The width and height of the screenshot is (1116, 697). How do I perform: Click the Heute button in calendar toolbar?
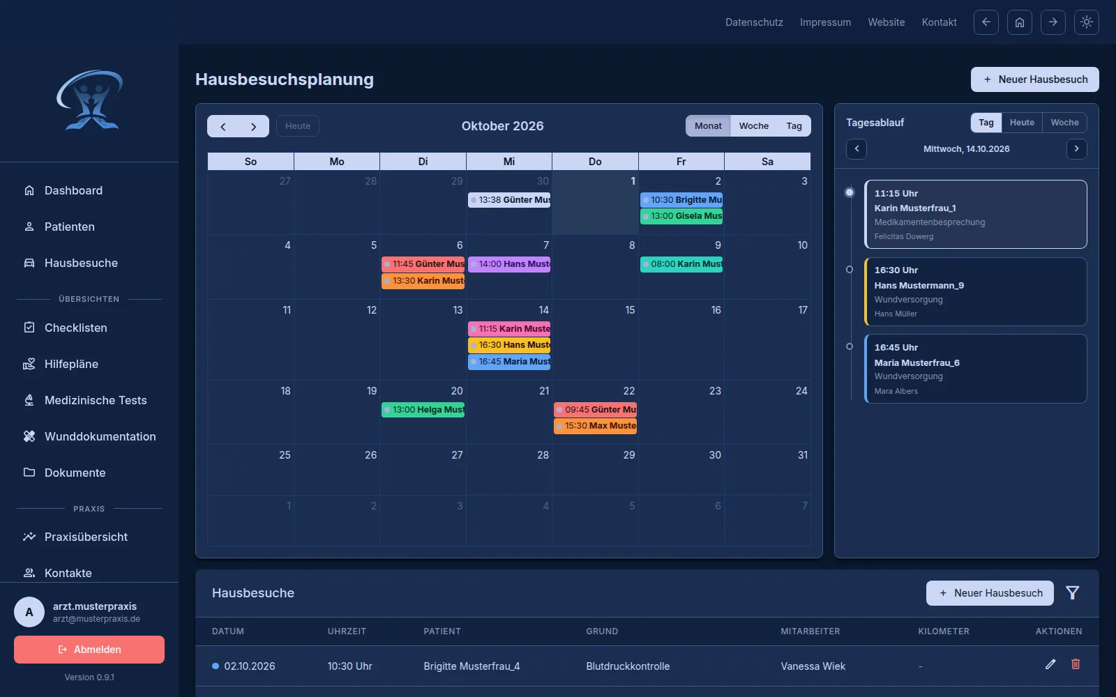298,126
